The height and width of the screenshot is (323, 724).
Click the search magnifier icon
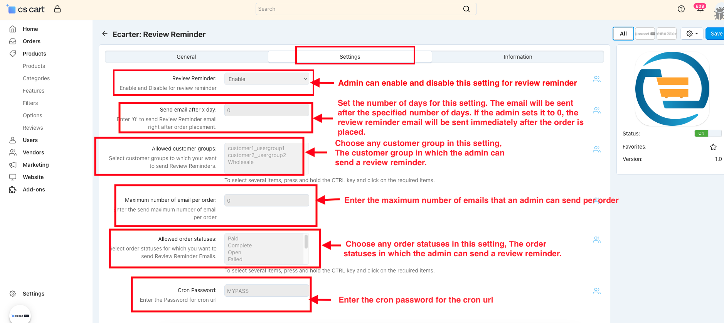(466, 9)
